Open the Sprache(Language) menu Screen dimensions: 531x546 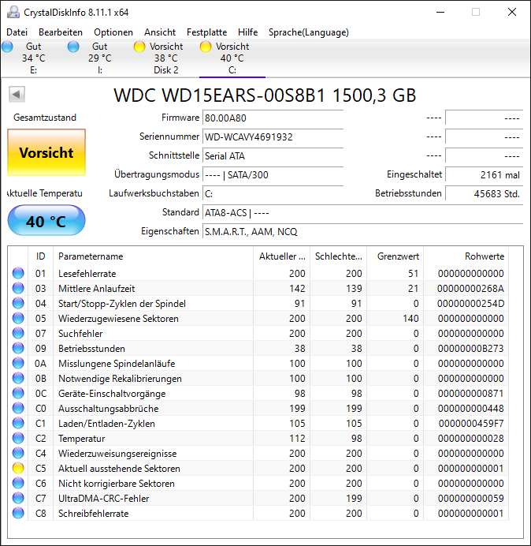(309, 32)
